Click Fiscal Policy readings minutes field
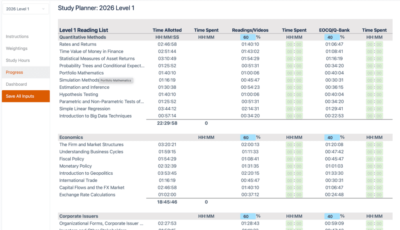The image size is (400, 230). 299,159
